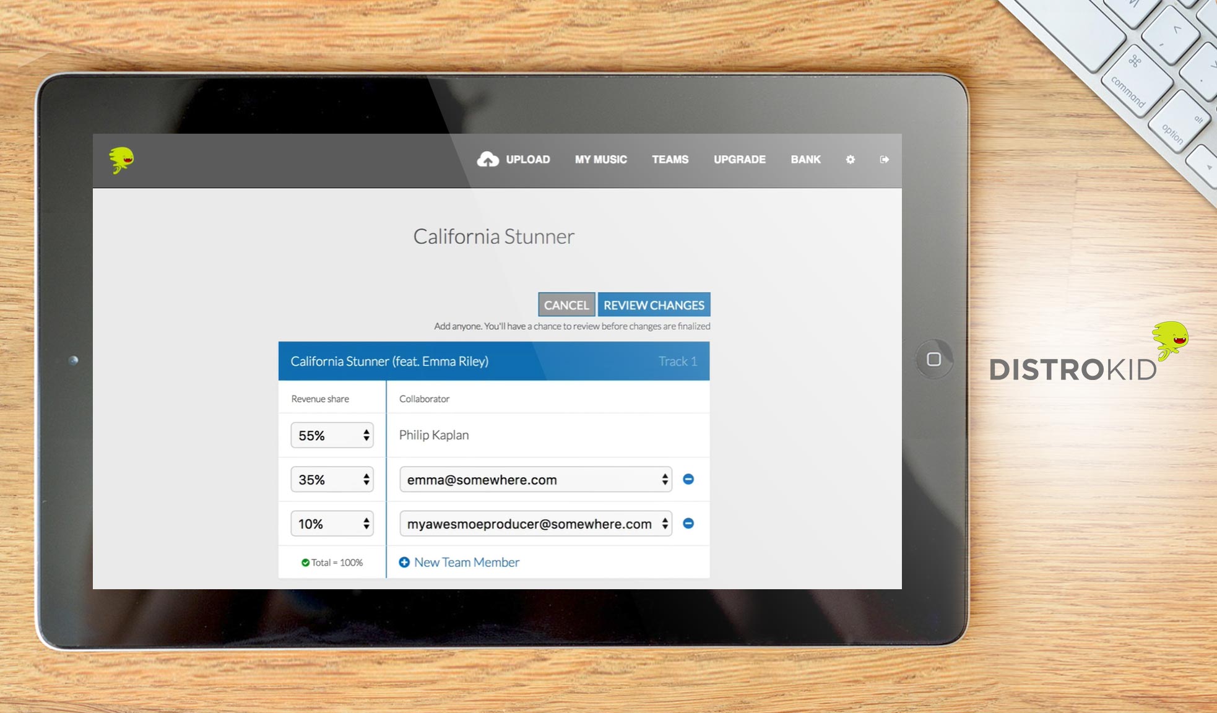Click the upload cloud icon
Image resolution: width=1217 pixels, height=713 pixels.
(488, 160)
